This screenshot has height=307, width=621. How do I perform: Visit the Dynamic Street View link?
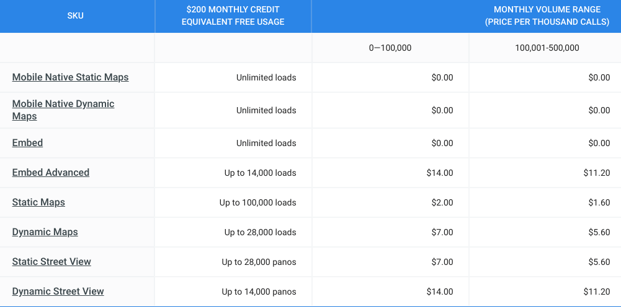[x=58, y=292]
